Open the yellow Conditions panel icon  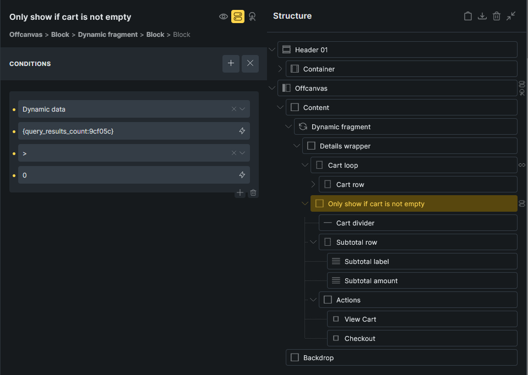238,16
